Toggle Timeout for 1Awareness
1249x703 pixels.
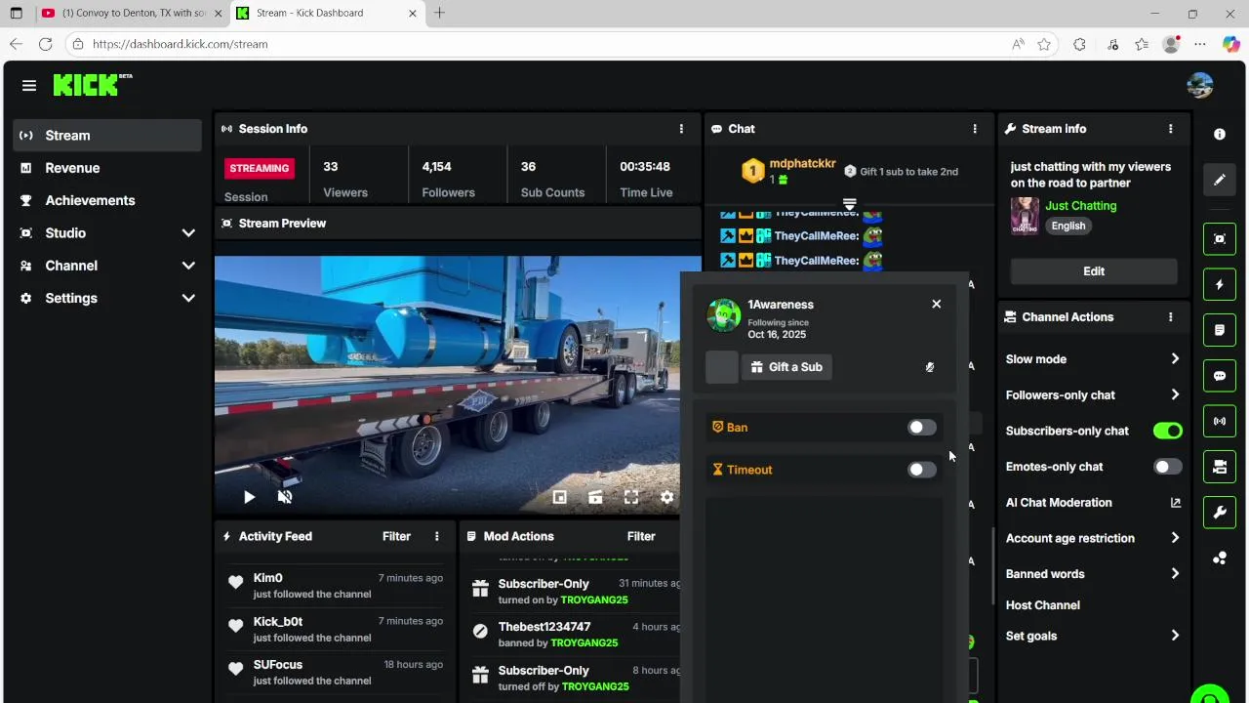coord(921,470)
